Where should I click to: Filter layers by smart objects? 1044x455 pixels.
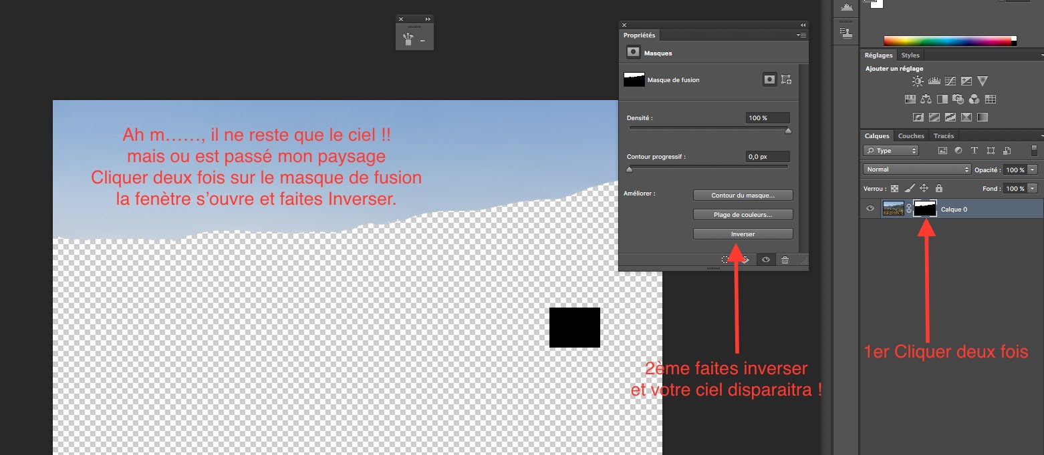click(1007, 151)
